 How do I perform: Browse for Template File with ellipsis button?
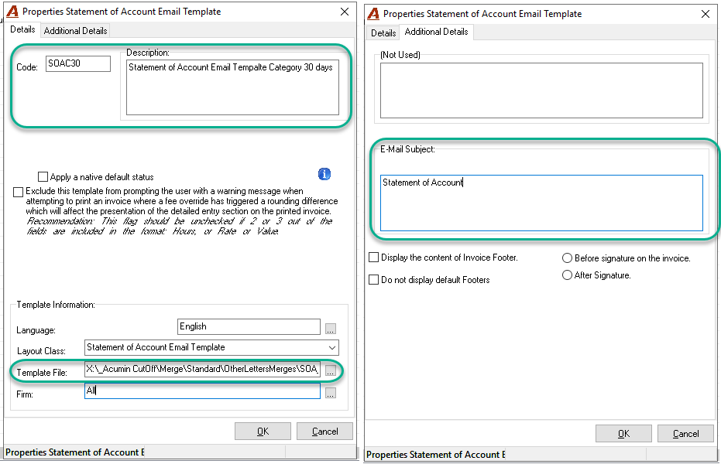(x=331, y=371)
